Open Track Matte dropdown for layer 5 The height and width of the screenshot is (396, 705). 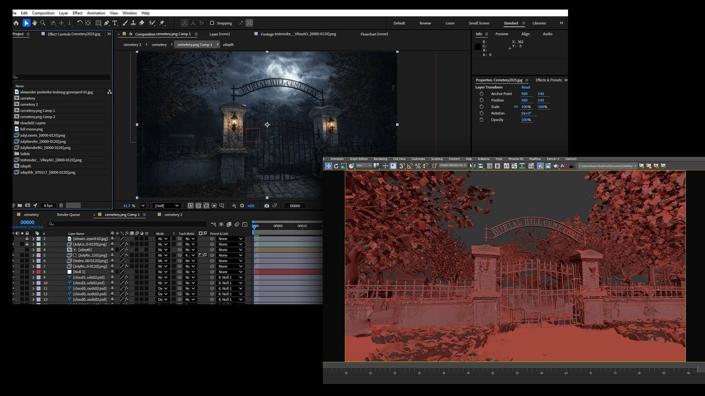(190, 255)
